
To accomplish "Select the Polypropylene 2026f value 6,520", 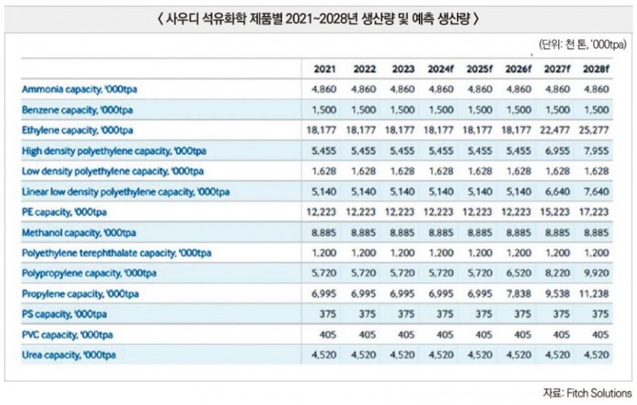I will click(x=518, y=273).
